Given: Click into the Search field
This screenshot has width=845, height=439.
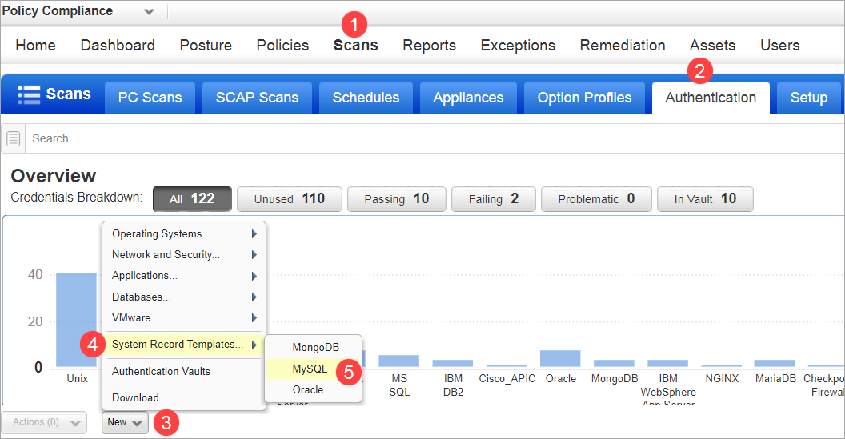Looking at the screenshot, I should 434,138.
